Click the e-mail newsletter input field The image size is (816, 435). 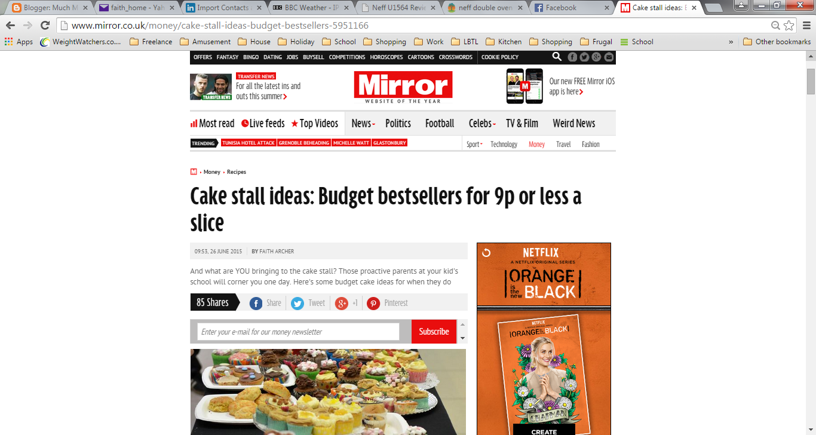pyautogui.click(x=298, y=332)
